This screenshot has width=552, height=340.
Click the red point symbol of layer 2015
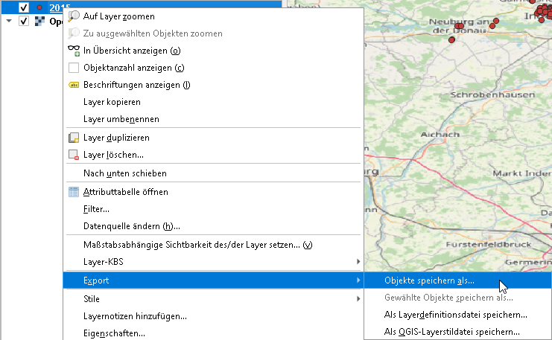click(39, 7)
